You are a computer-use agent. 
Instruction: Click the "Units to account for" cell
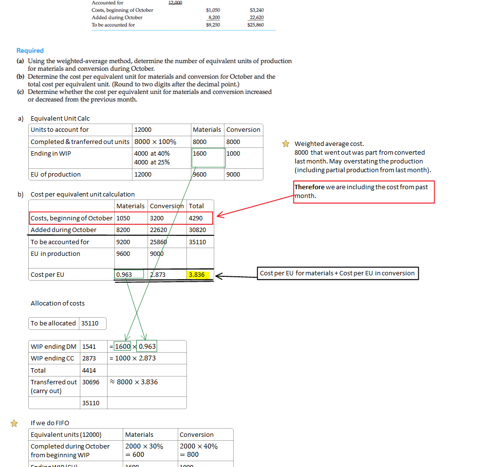click(80, 129)
